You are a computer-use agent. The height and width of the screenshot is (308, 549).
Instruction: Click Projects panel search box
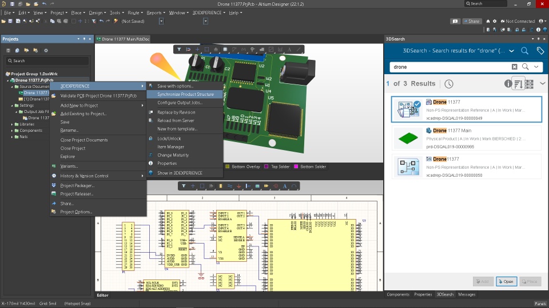point(47,61)
